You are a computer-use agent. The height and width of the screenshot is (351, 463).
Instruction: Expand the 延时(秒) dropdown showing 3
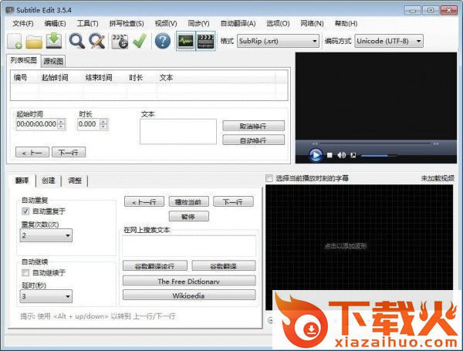tap(46, 296)
